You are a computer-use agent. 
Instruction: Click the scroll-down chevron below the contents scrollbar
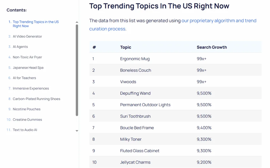(x=77, y=131)
